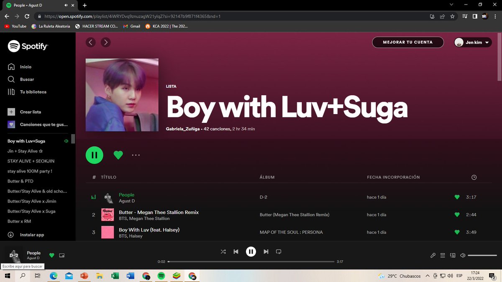
Task: Pause playback in bottom player
Action: pos(251,252)
